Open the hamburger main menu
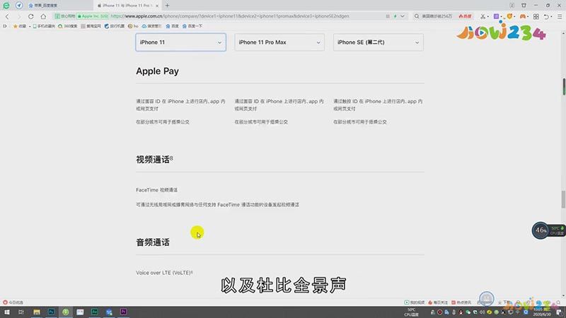The height and width of the screenshot is (318, 566). [x=560, y=16]
